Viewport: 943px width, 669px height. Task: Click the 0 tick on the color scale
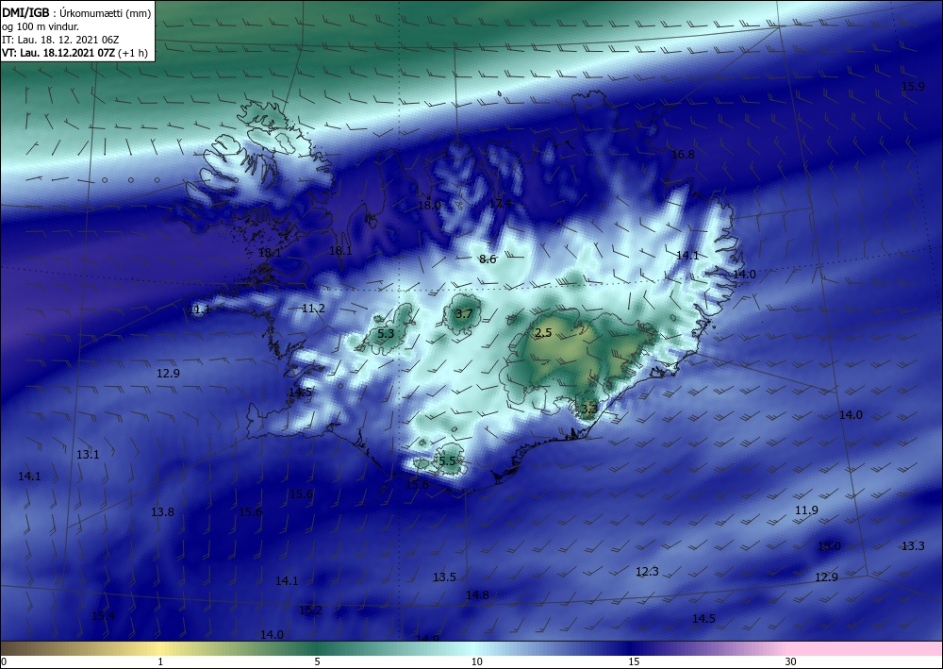tap(4, 662)
